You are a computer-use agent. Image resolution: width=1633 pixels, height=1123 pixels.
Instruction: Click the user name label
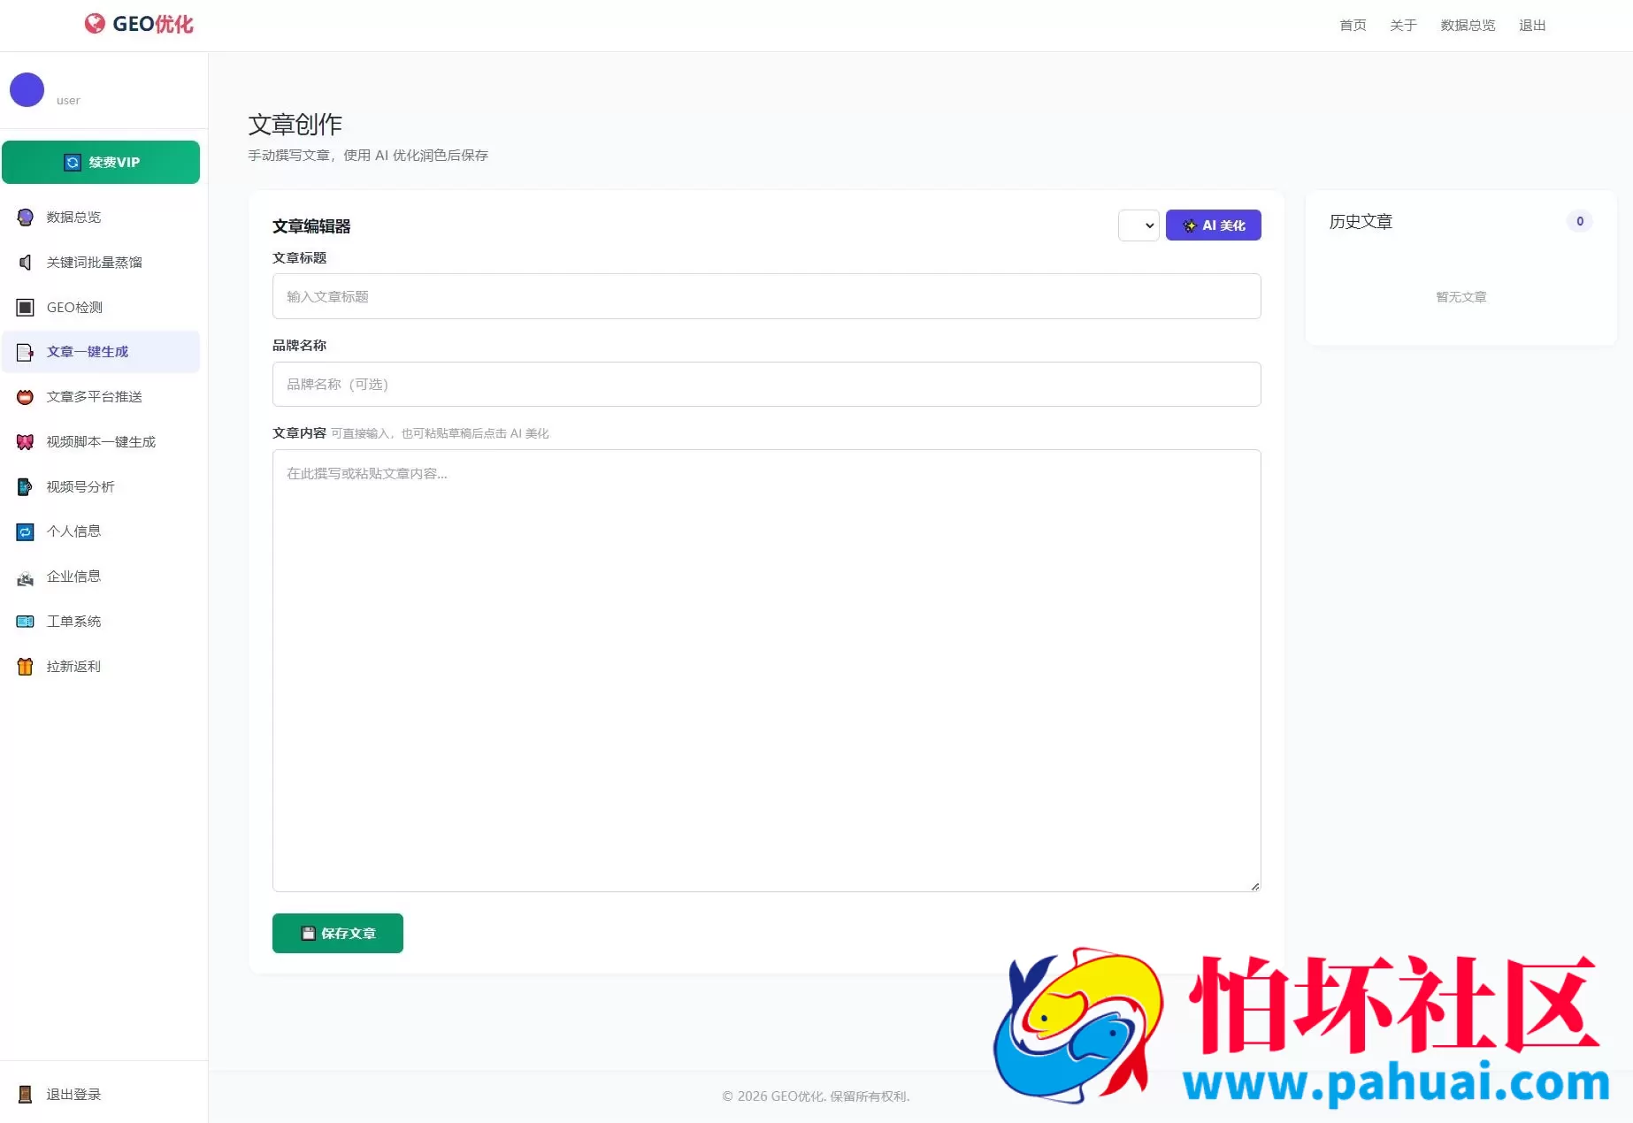click(x=68, y=101)
